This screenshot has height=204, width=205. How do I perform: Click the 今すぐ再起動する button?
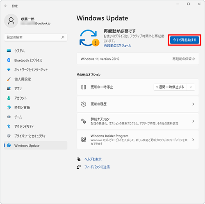click(x=184, y=40)
